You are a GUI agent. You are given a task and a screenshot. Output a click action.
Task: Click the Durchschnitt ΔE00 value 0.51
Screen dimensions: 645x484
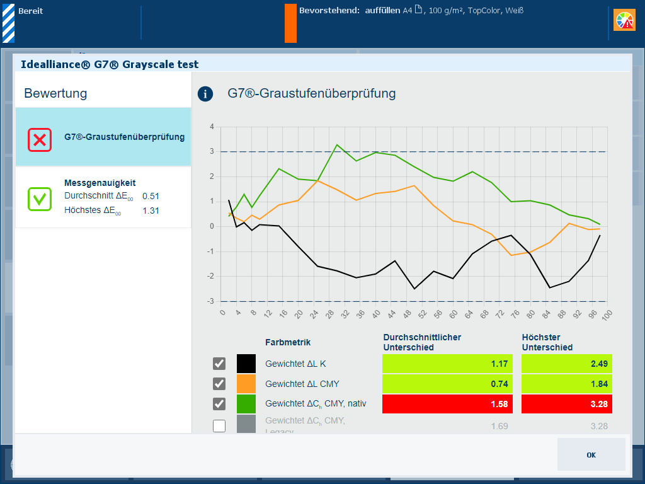click(x=151, y=197)
